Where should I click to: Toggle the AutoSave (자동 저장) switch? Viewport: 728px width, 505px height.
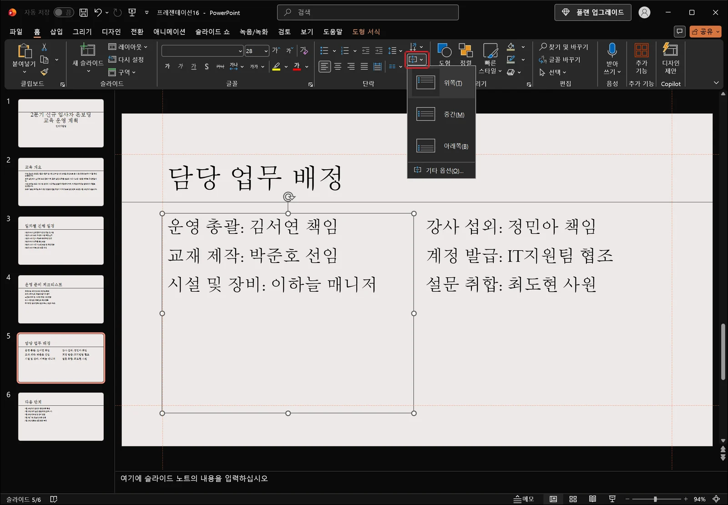point(64,12)
